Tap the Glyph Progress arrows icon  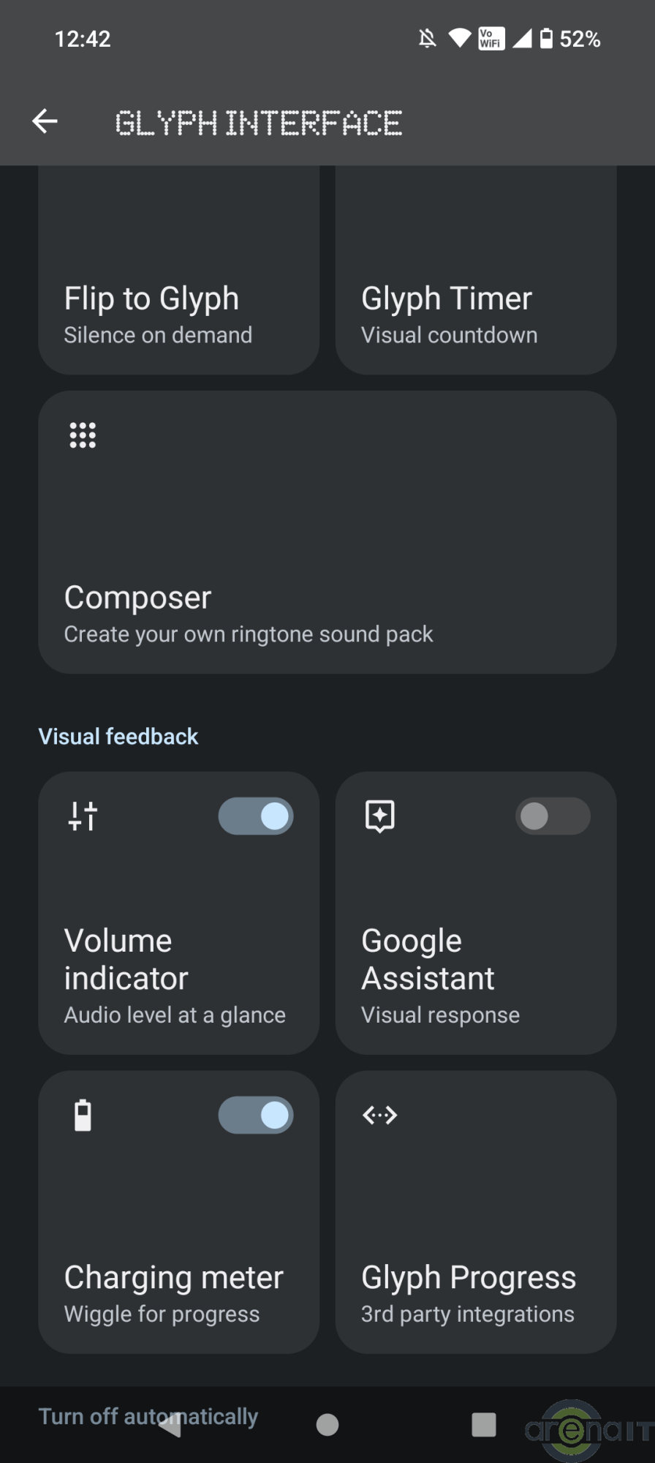coord(380,1115)
